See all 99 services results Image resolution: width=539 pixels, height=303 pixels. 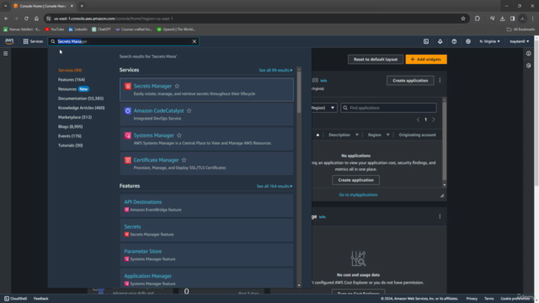point(275,70)
